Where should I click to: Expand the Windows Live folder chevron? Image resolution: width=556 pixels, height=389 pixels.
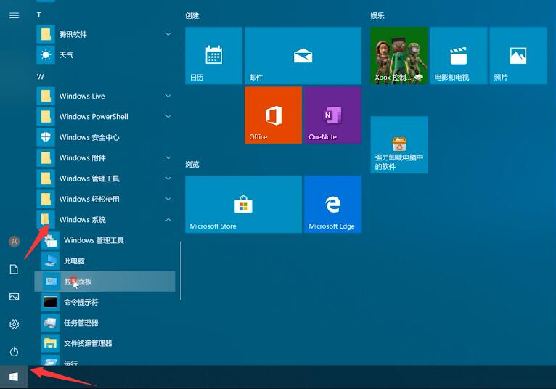pyautogui.click(x=168, y=96)
